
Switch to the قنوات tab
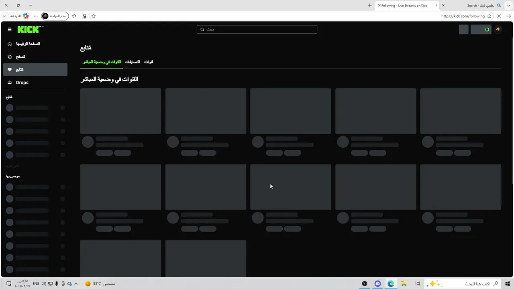click(x=149, y=62)
